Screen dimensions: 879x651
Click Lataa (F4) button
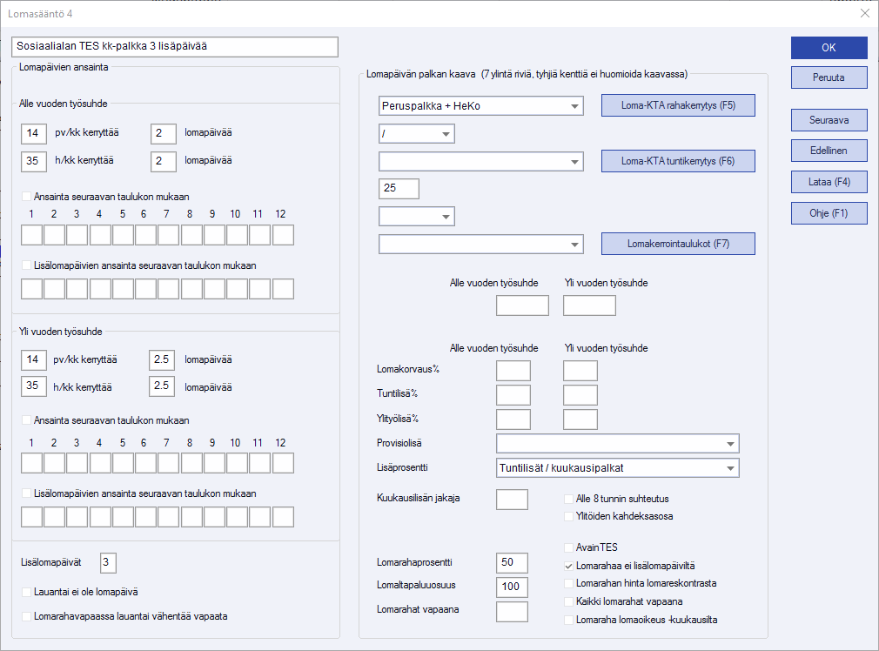[x=829, y=182]
